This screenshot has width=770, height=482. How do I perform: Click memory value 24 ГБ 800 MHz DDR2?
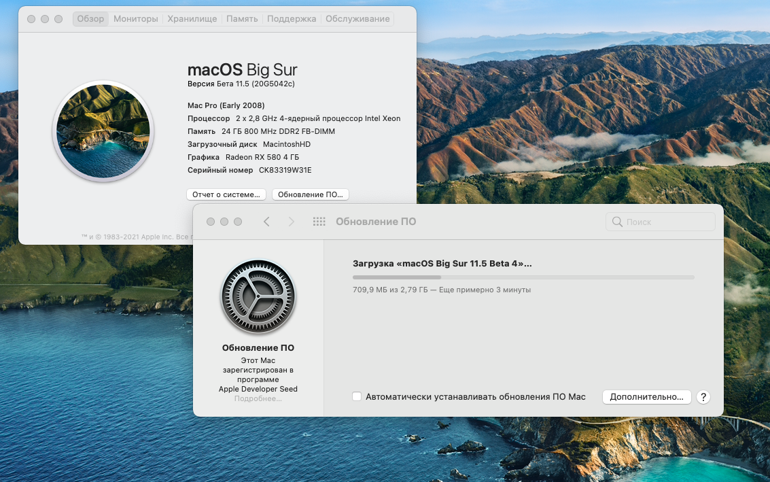pos(279,132)
